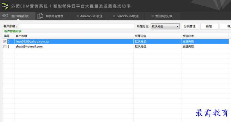Click 发送失败 status in linzu592@yahoo.com.tw row
Image resolution: width=231 pixels, height=122 pixels.
point(188,42)
